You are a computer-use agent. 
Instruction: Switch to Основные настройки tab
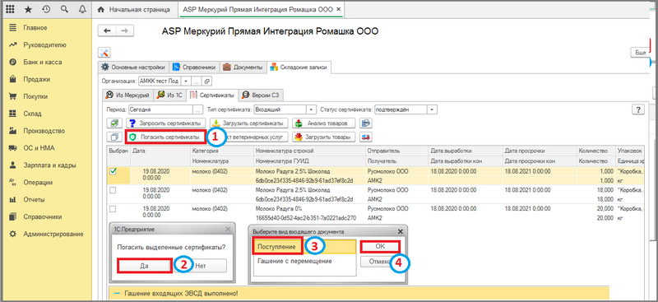click(133, 67)
